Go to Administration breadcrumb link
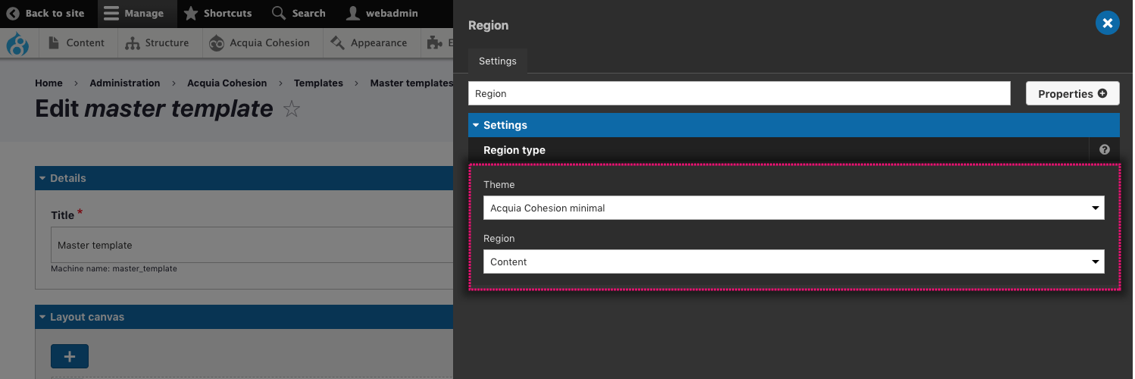The height and width of the screenshot is (379, 1135). tap(125, 83)
